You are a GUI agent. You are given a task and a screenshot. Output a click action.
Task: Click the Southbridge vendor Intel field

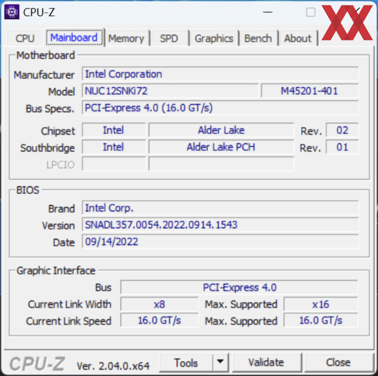[x=114, y=147]
